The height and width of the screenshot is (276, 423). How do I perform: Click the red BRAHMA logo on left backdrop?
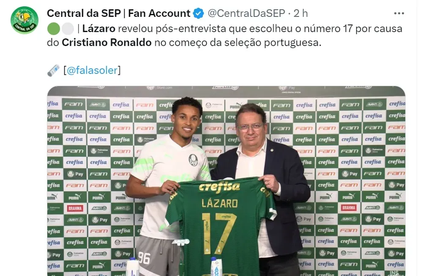click(x=75, y=208)
